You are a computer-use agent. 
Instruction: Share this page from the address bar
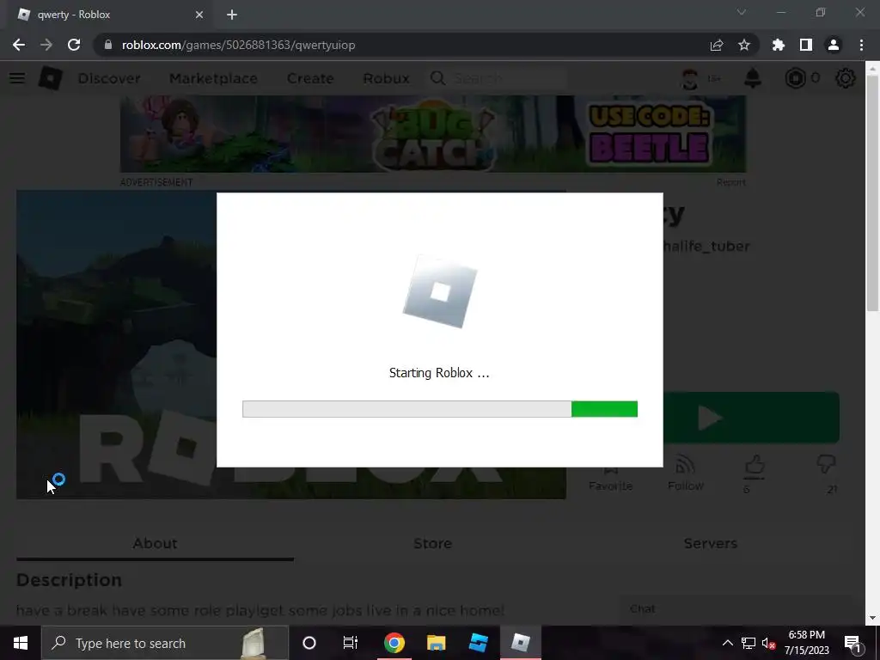point(717,45)
